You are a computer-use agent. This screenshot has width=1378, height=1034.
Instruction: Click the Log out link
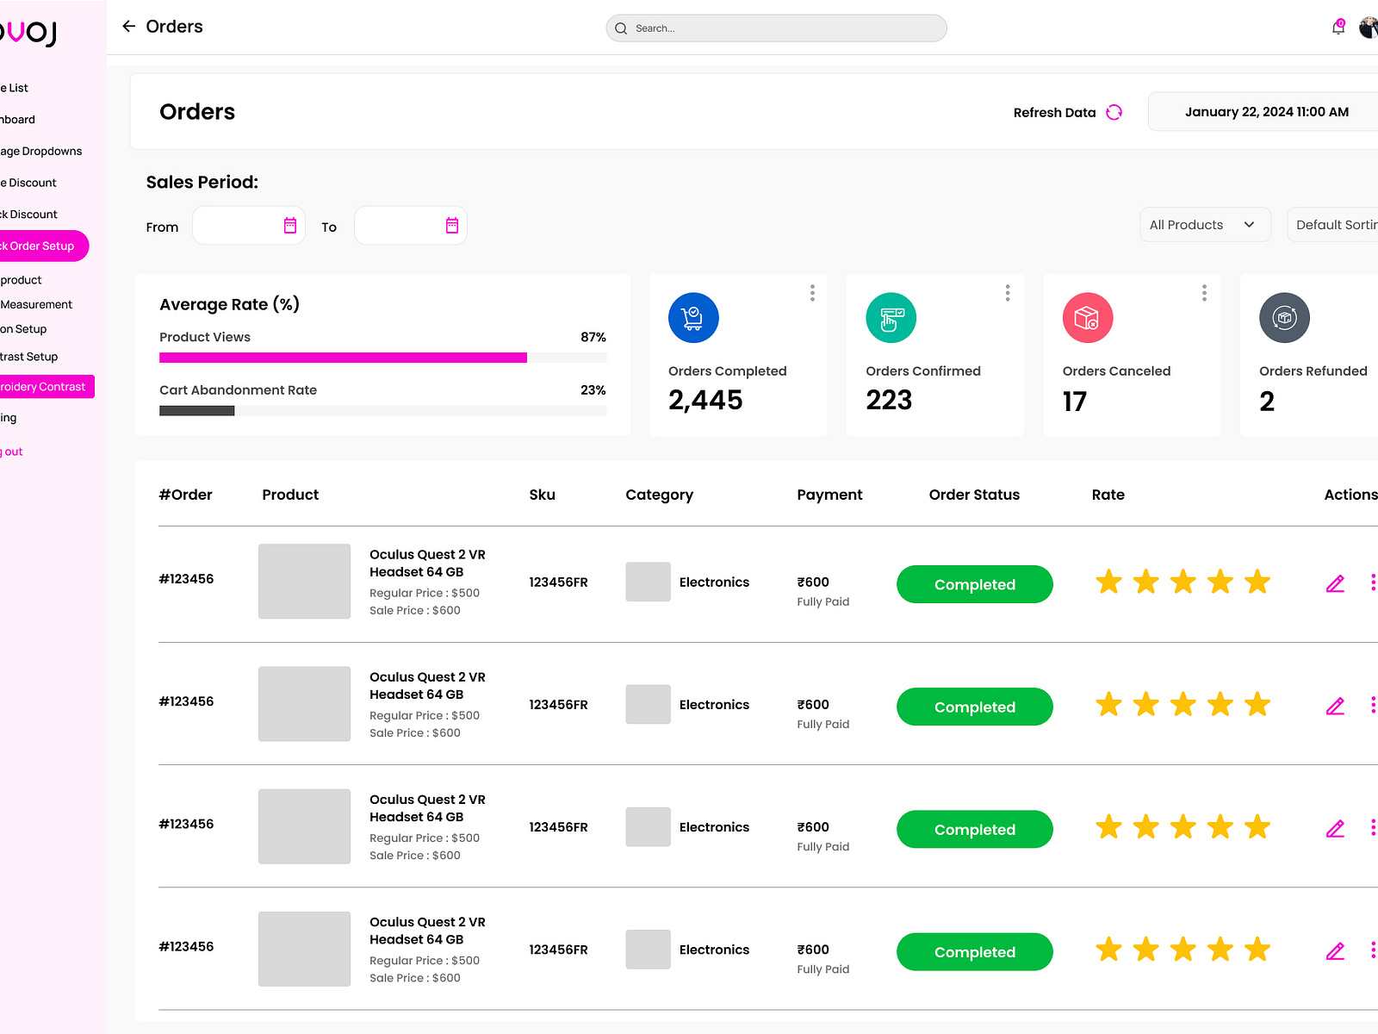pyautogui.click(x=11, y=451)
